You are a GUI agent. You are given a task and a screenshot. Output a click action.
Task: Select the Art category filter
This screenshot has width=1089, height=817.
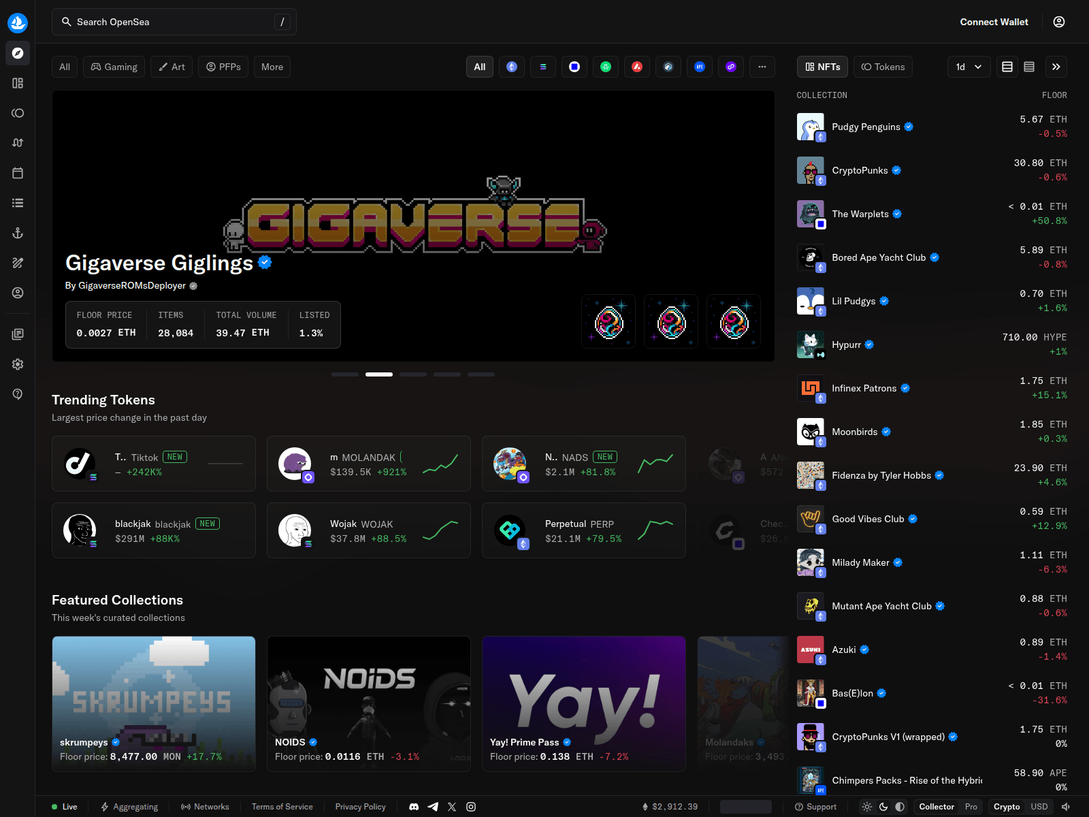(172, 67)
